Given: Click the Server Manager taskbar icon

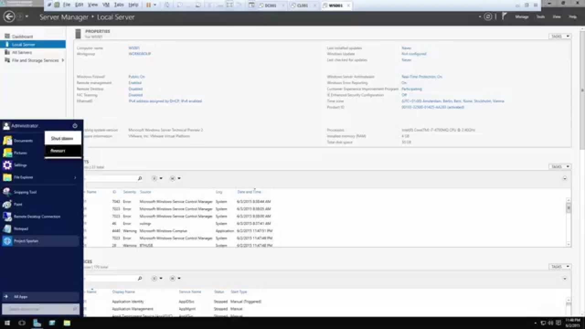Looking at the screenshot, I should click(37, 323).
